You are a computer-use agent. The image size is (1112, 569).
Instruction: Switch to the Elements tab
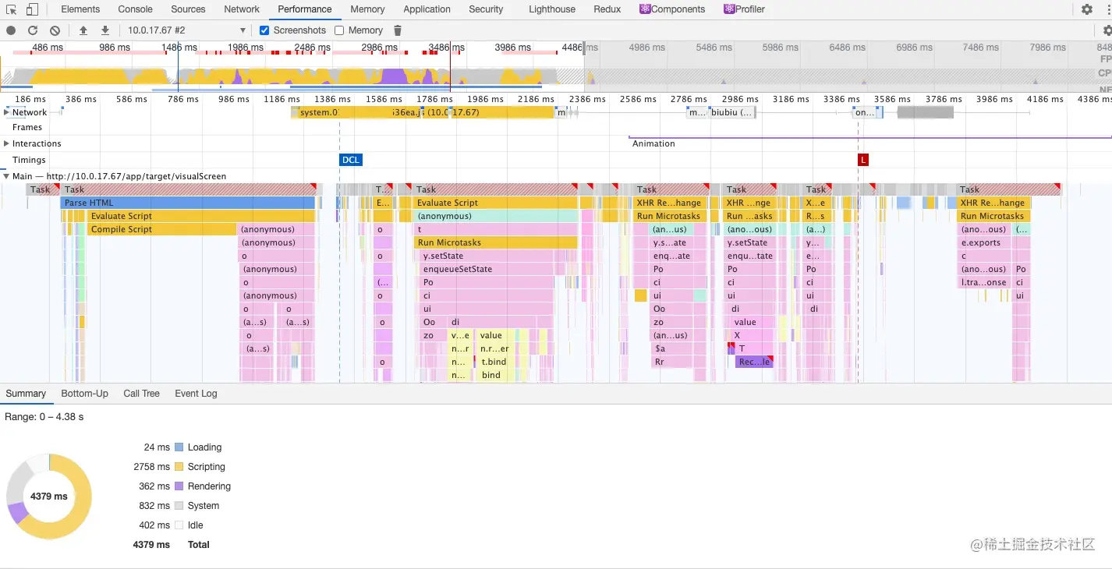point(80,9)
